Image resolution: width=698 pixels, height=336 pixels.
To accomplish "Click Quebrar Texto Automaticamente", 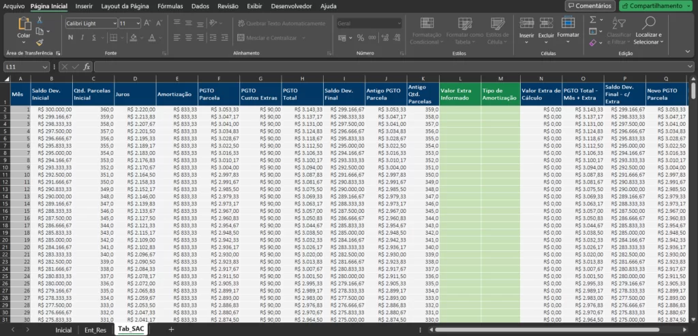I will click(282, 23).
